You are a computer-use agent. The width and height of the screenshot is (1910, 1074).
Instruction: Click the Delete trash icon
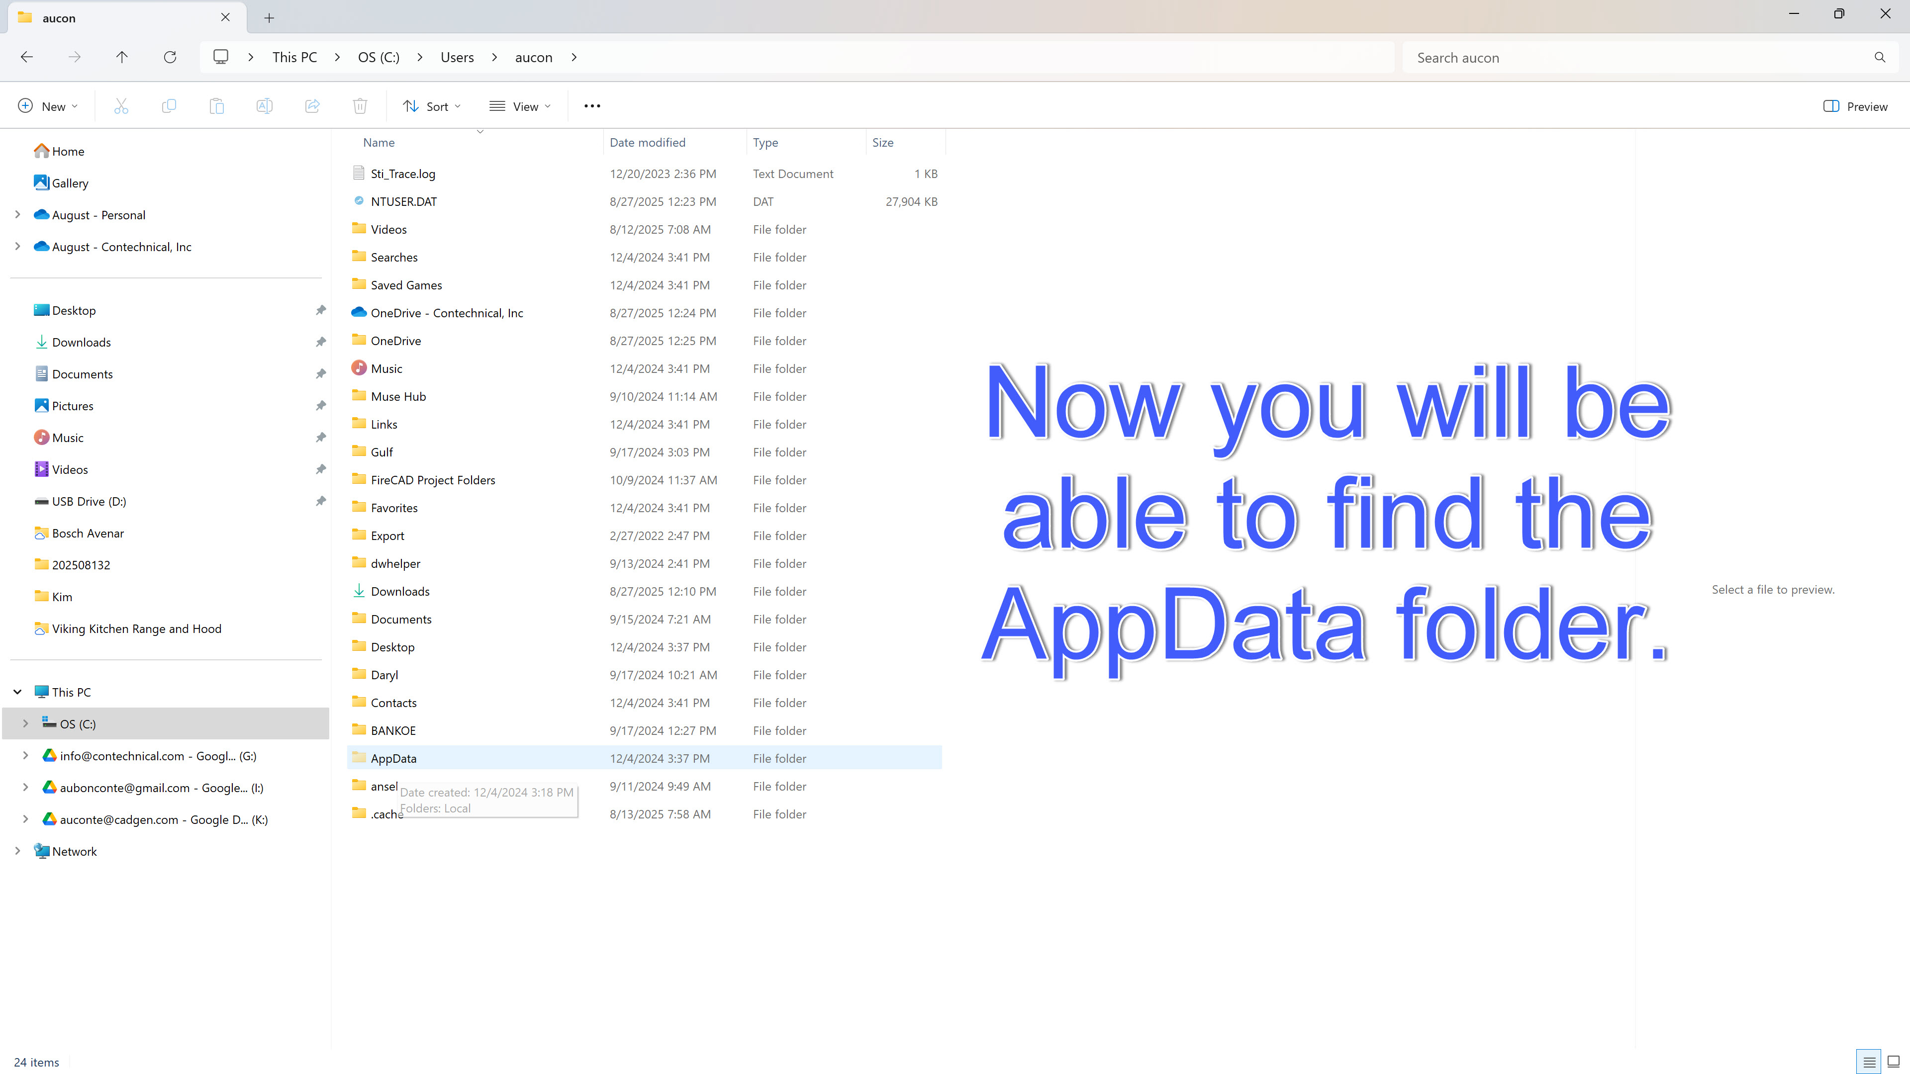click(360, 106)
